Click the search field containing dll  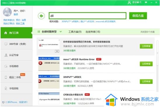click(x=88, y=16)
